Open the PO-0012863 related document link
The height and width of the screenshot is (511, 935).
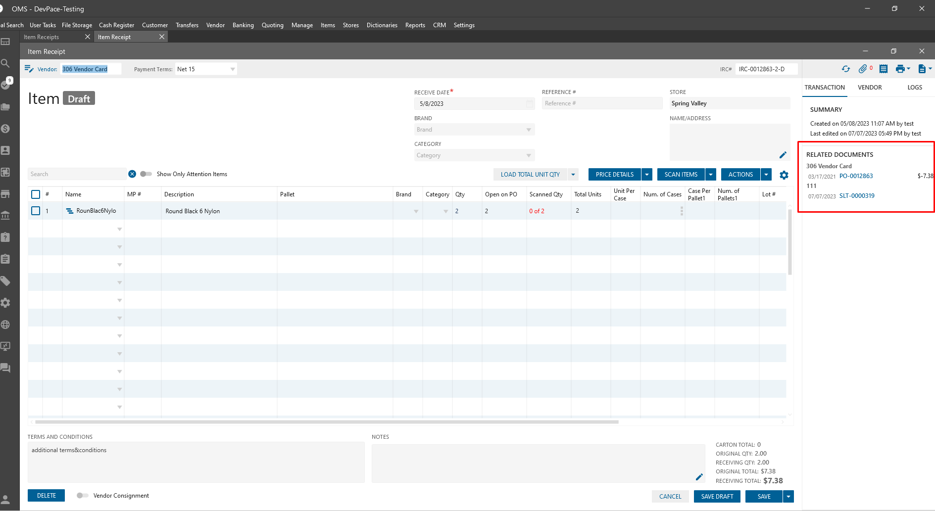pyautogui.click(x=856, y=176)
